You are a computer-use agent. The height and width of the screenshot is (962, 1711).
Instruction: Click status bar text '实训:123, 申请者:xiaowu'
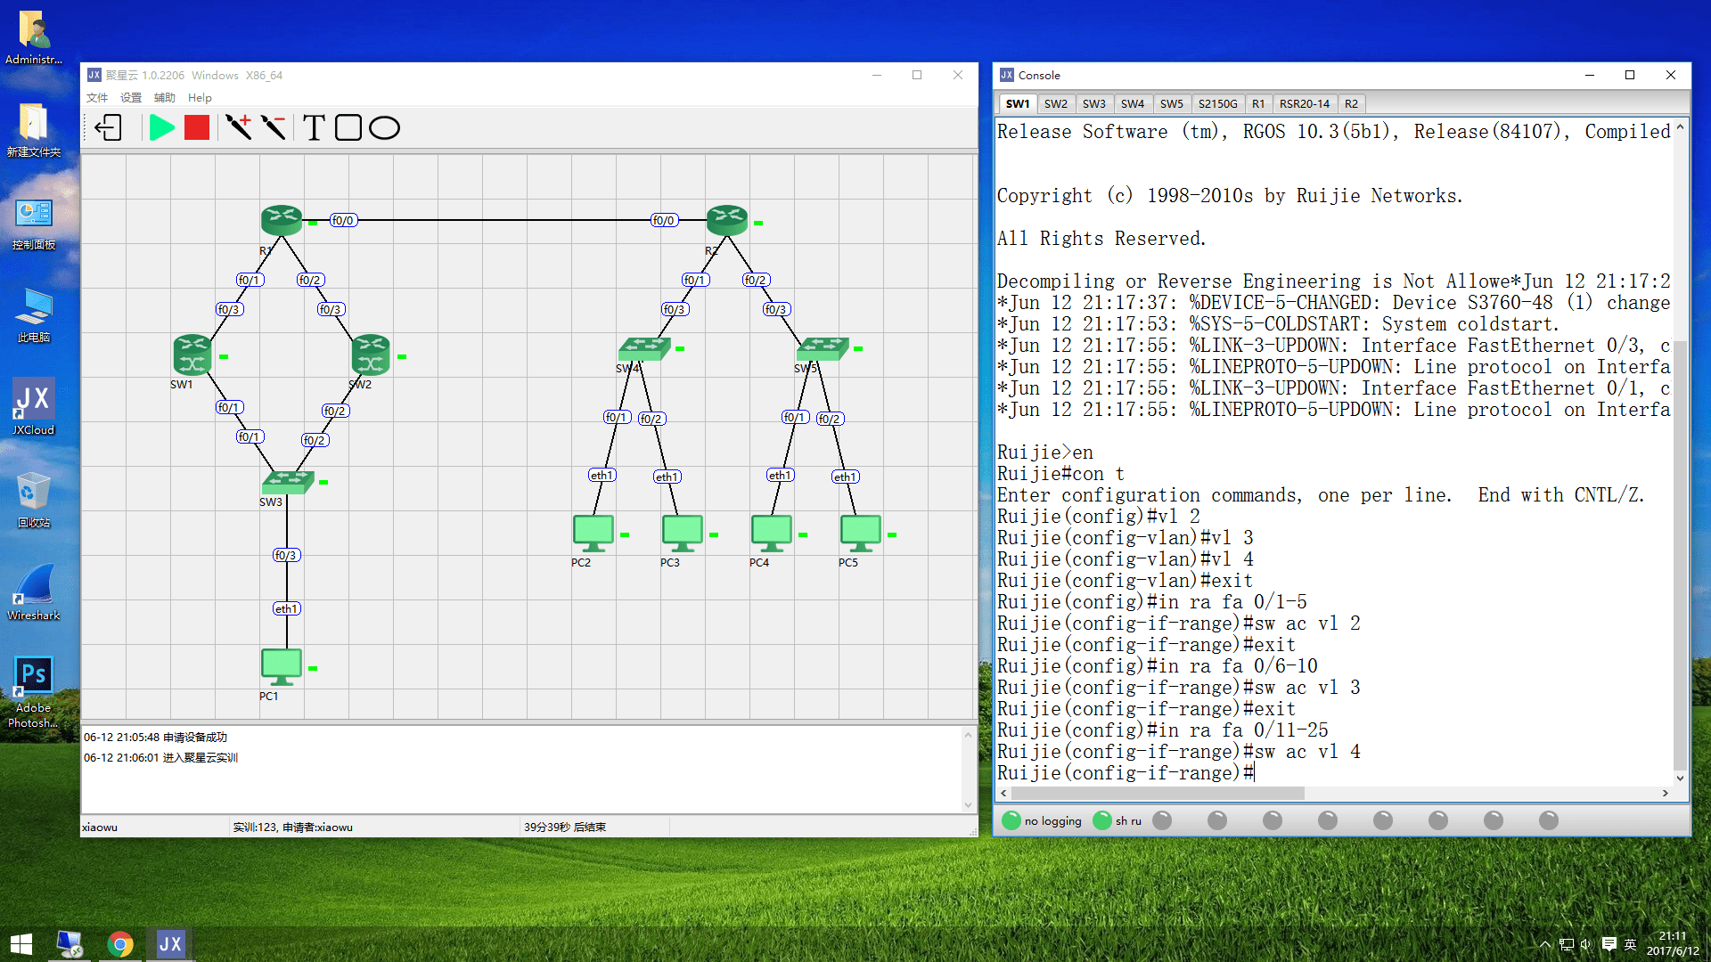tap(293, 827)
